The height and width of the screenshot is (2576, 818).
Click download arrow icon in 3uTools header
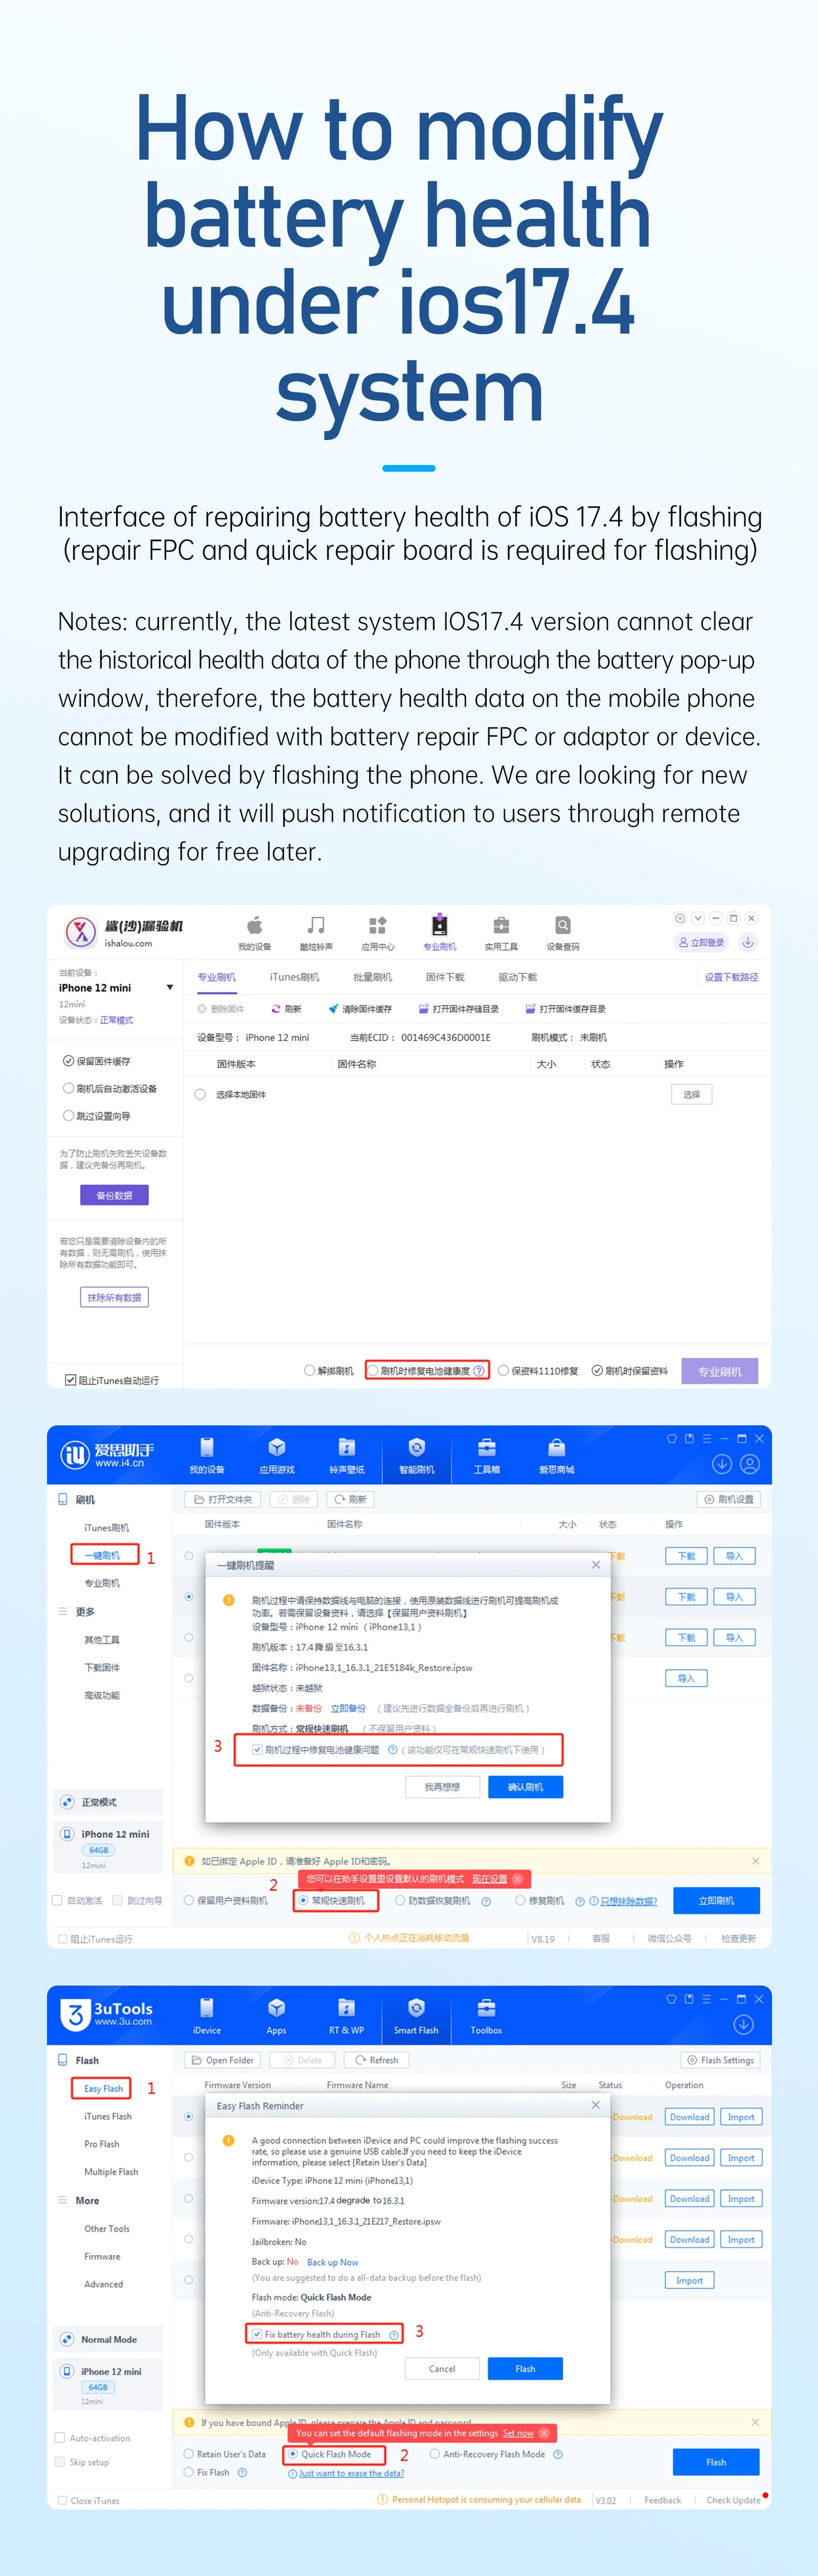(x=743, y=2024)
